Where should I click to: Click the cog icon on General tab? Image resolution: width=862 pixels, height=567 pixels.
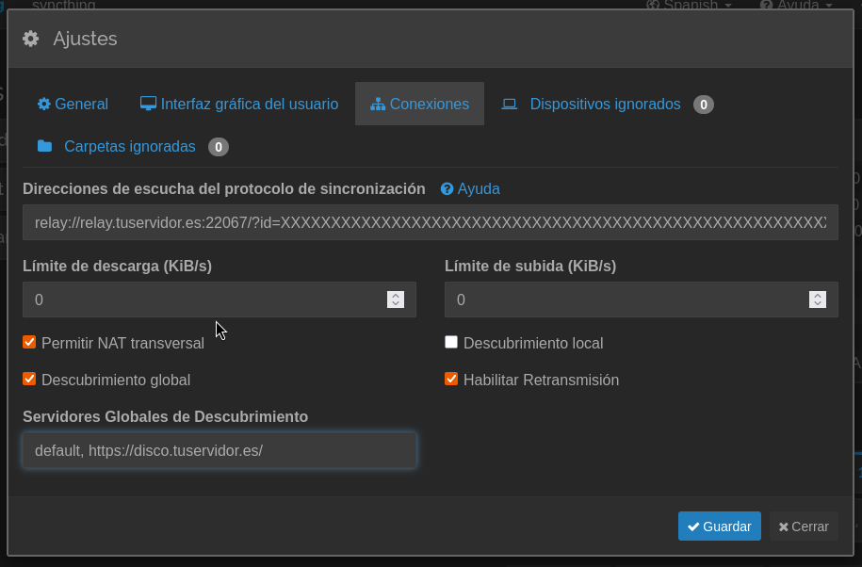[43, 104]
